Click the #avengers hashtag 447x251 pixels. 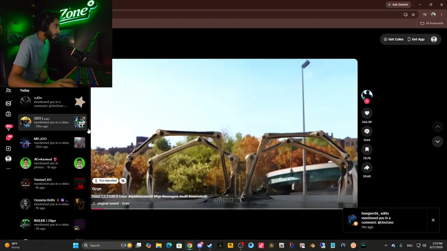[170, 197]
